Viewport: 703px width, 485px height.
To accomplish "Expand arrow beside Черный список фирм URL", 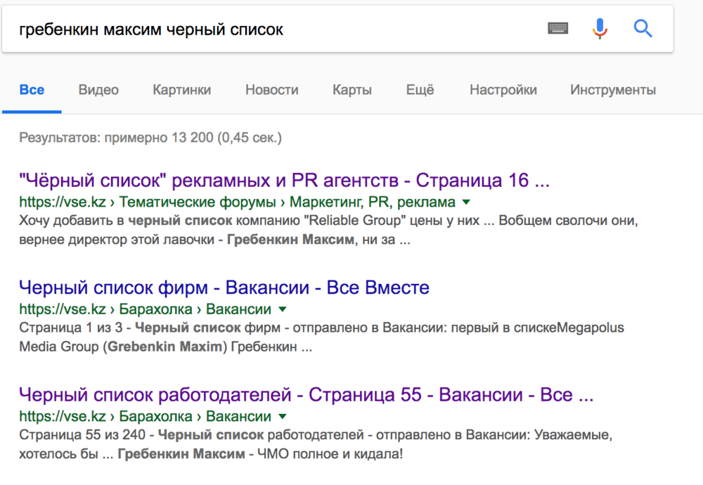I will click(x=283, y=309).
